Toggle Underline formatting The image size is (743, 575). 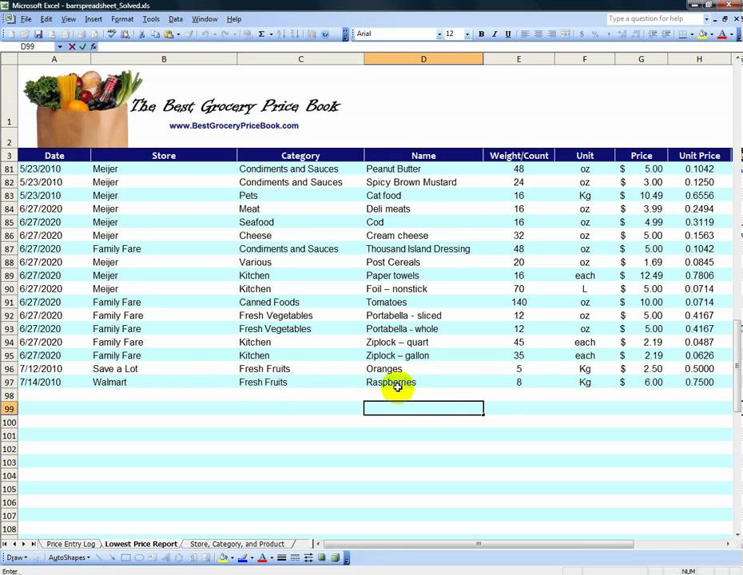(x=508, y=34)
